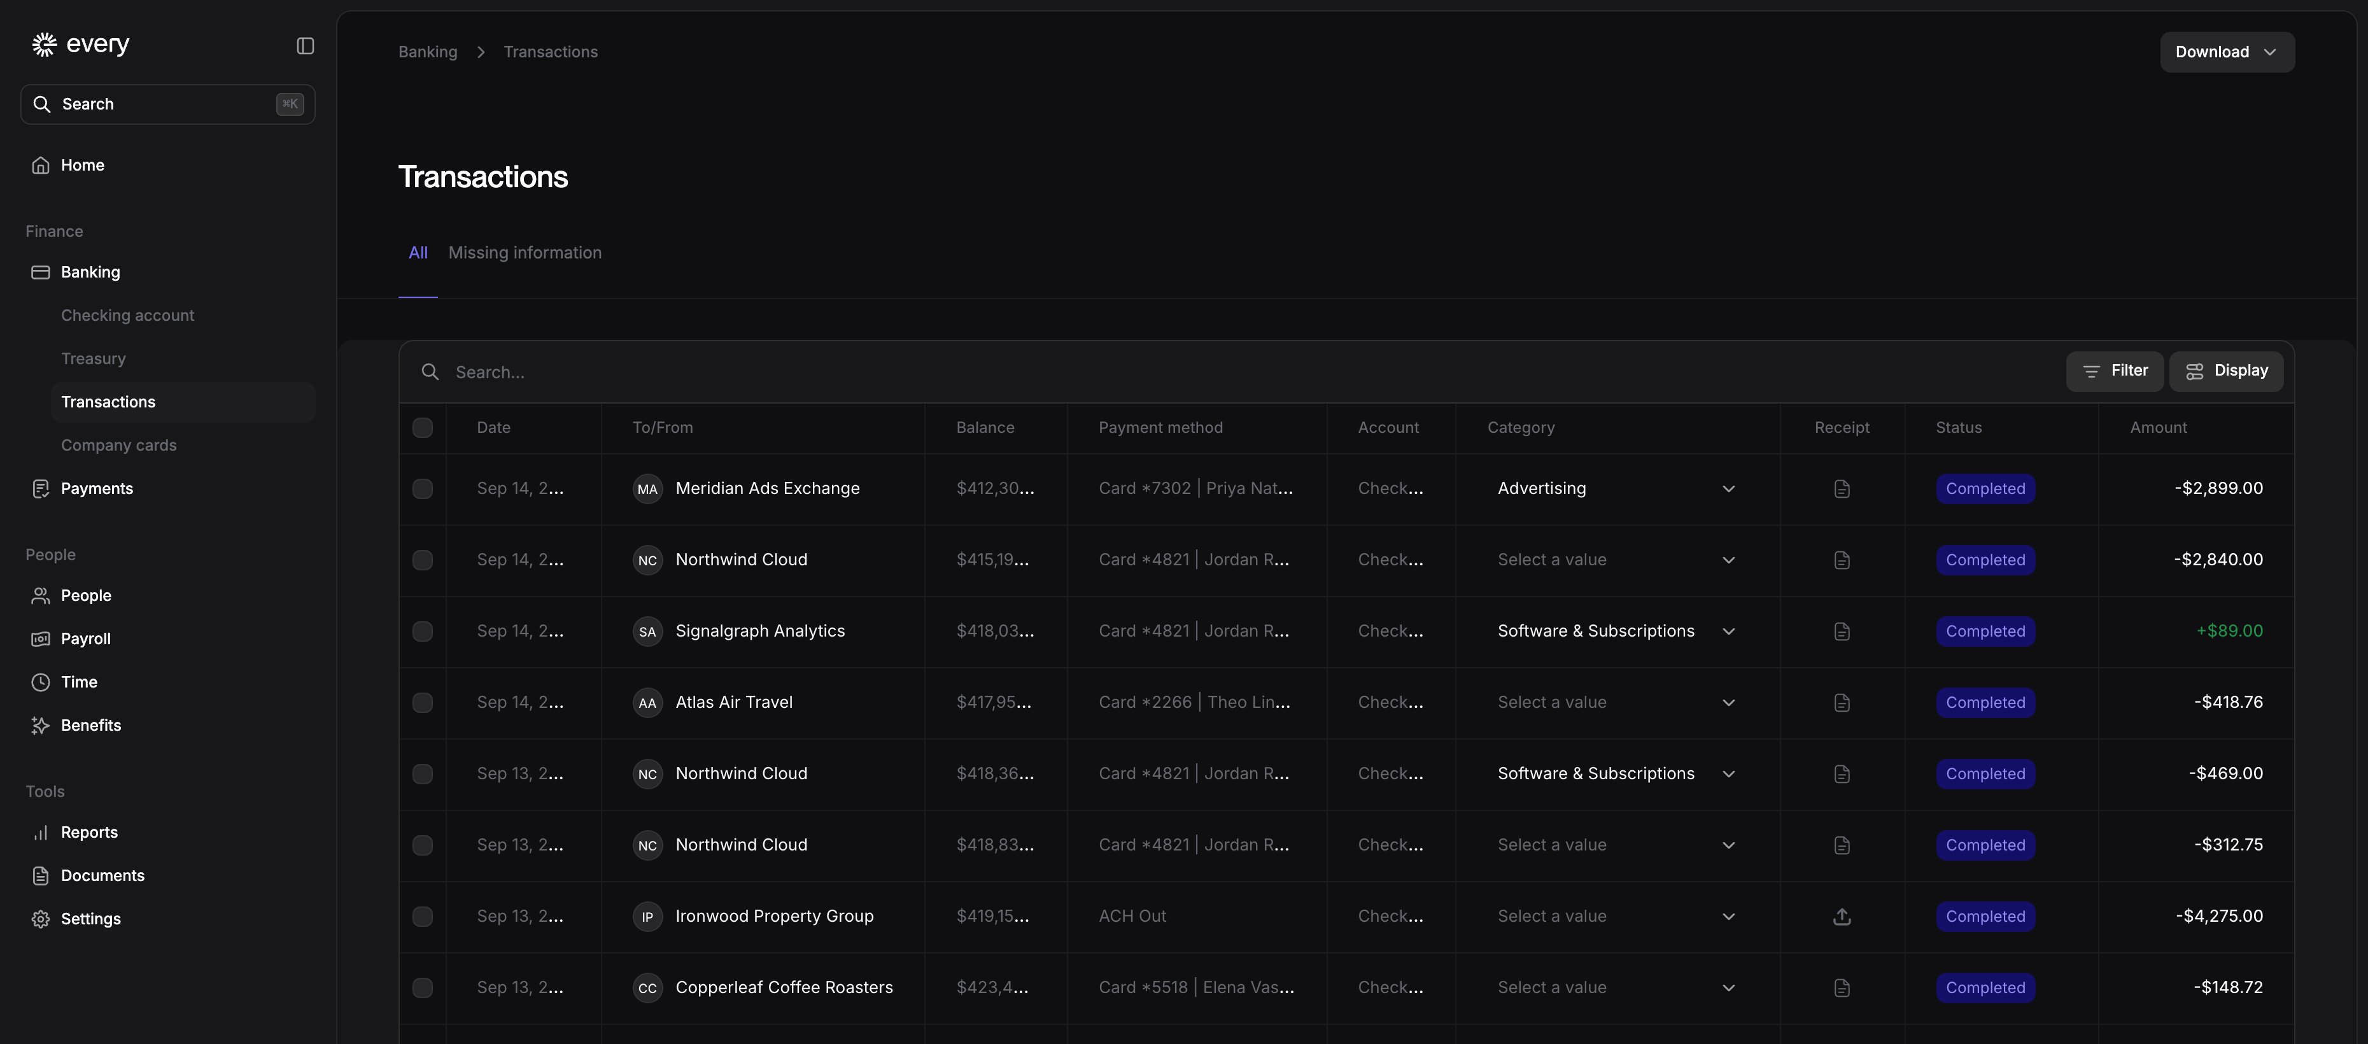Viewport: 2368px width, 1044px height.
Task: Upload receipt for Ironwood Property Group
Action: pos(1842,916)
